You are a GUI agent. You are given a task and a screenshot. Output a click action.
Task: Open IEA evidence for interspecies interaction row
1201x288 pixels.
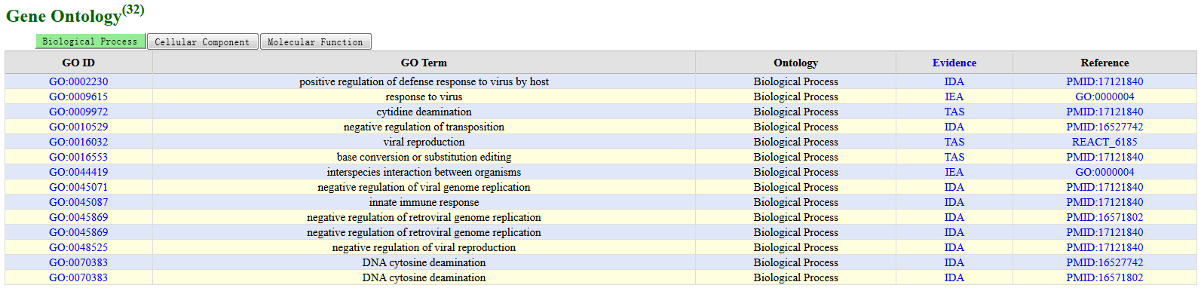(954, 172)
